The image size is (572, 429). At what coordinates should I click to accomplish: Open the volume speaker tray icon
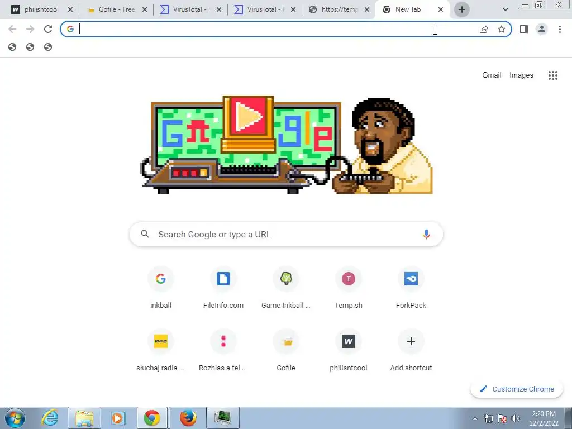(x=515, y=418)
